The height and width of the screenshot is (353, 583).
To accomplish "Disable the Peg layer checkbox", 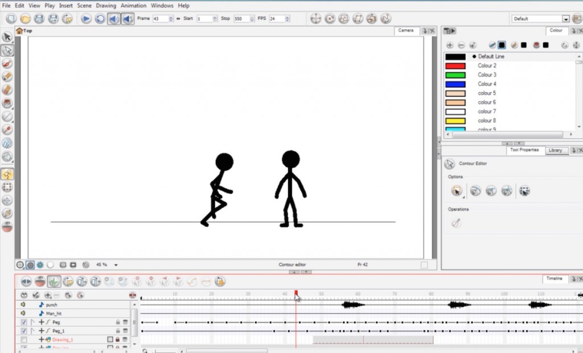I will pyautogui.click(x=23, y=322).
